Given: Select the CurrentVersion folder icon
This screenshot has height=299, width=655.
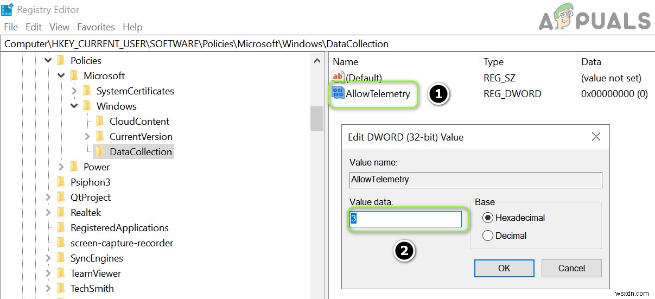Looking at the screenshot, I should [100, 136].
